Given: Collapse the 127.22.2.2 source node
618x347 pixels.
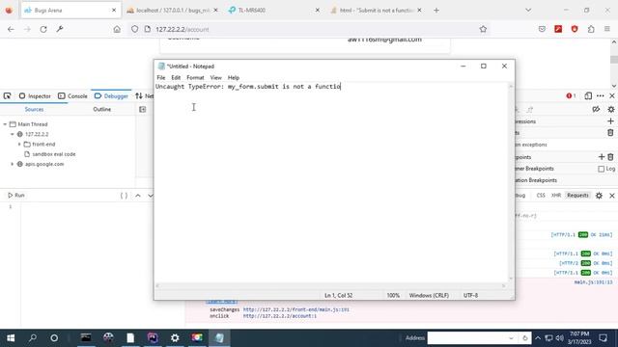Looking at the screenshot, I should point(13,134).
